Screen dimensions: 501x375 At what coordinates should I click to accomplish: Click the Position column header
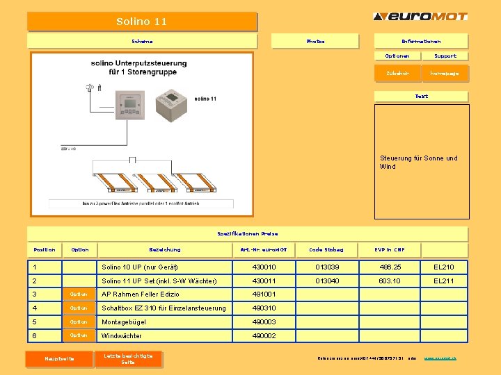click(x=45, y=250)
